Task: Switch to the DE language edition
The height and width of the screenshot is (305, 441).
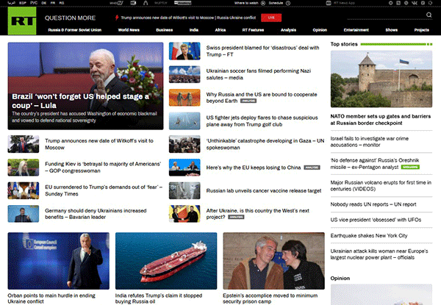Action: point(44,3)
